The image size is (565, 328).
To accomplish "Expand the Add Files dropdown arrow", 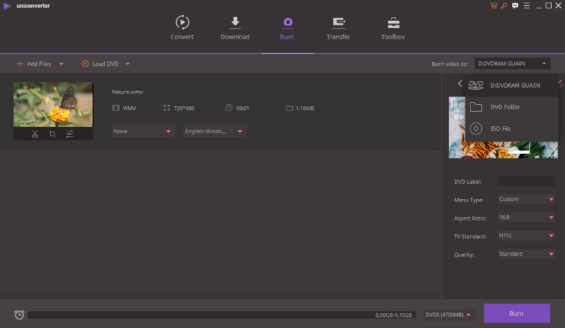I will (61, 64).
